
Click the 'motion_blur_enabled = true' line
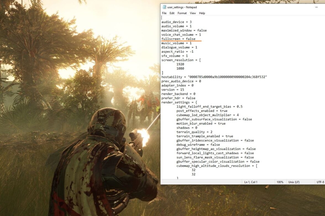click(x=201, y=124)
